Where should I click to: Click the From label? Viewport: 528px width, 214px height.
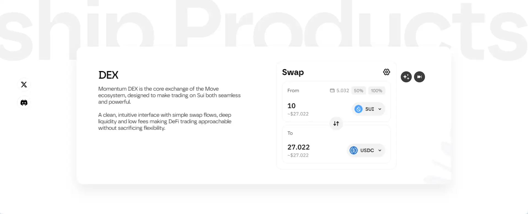(x=293, y=91)
